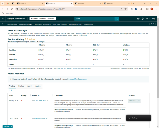Select the Positive ratings tab
Image resolution: width=159 pixels, height=128 pixels.
pos(21,86)
